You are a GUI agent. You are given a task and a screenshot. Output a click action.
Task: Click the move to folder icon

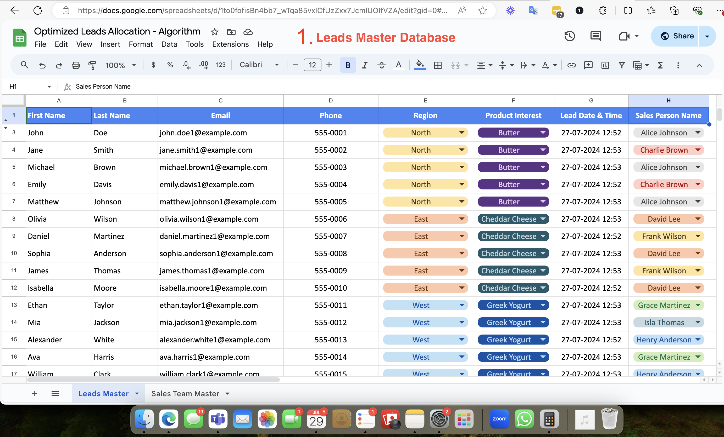[x=231, y=32]
